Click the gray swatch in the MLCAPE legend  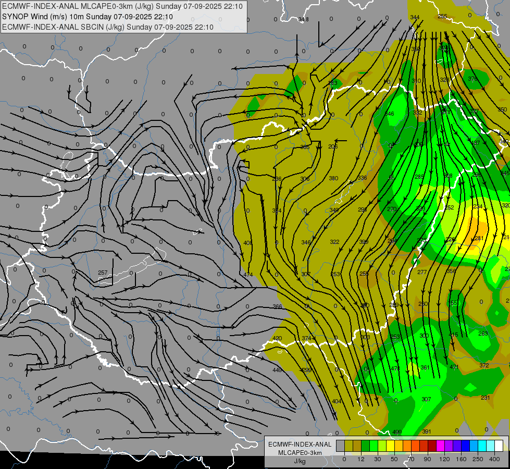(x=341, y=446)
